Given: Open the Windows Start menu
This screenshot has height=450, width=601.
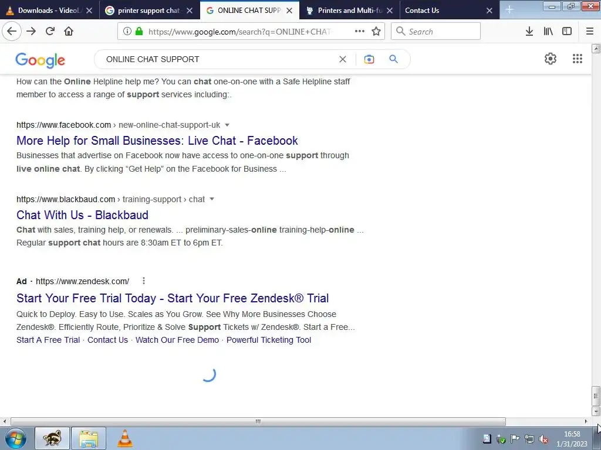Looking at the screenshot, I should point(16,438).
